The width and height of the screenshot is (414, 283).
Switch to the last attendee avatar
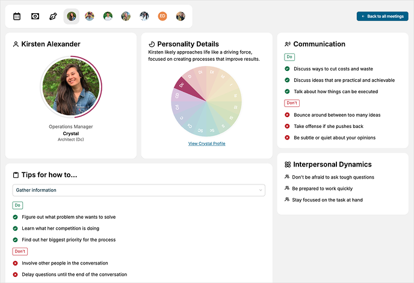coord(181,16)
